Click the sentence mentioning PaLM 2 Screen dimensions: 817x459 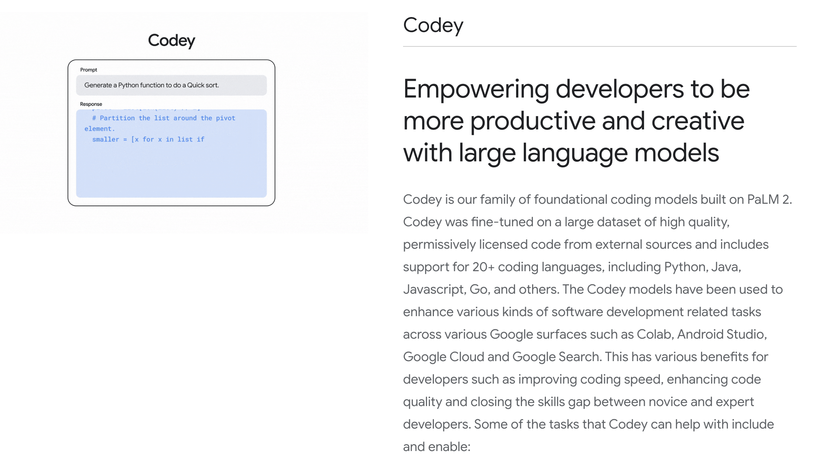point(597,199)
